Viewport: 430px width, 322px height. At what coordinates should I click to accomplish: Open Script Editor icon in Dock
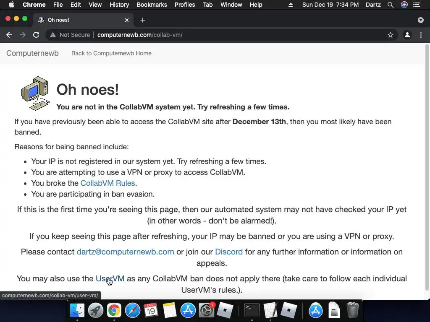[x=270, y=310]
